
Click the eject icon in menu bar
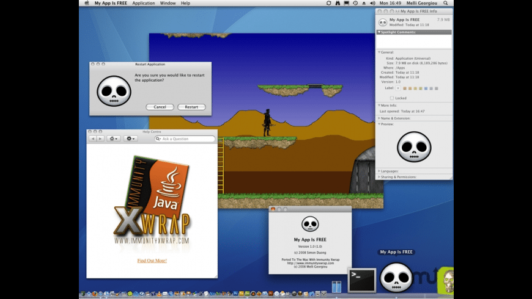pyautogui.click(x=364, y=3)
